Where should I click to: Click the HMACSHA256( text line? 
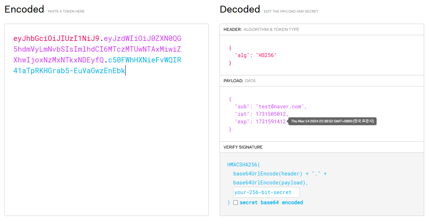tap(243, 165)
